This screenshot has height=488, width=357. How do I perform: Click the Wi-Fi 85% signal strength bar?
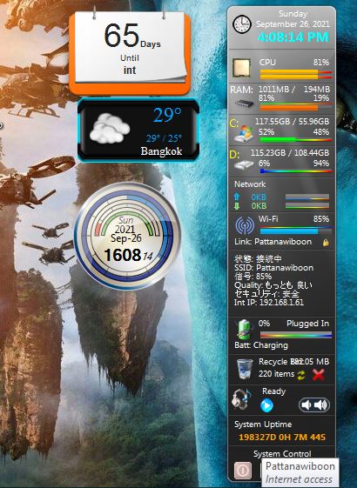tap(296, 231)
